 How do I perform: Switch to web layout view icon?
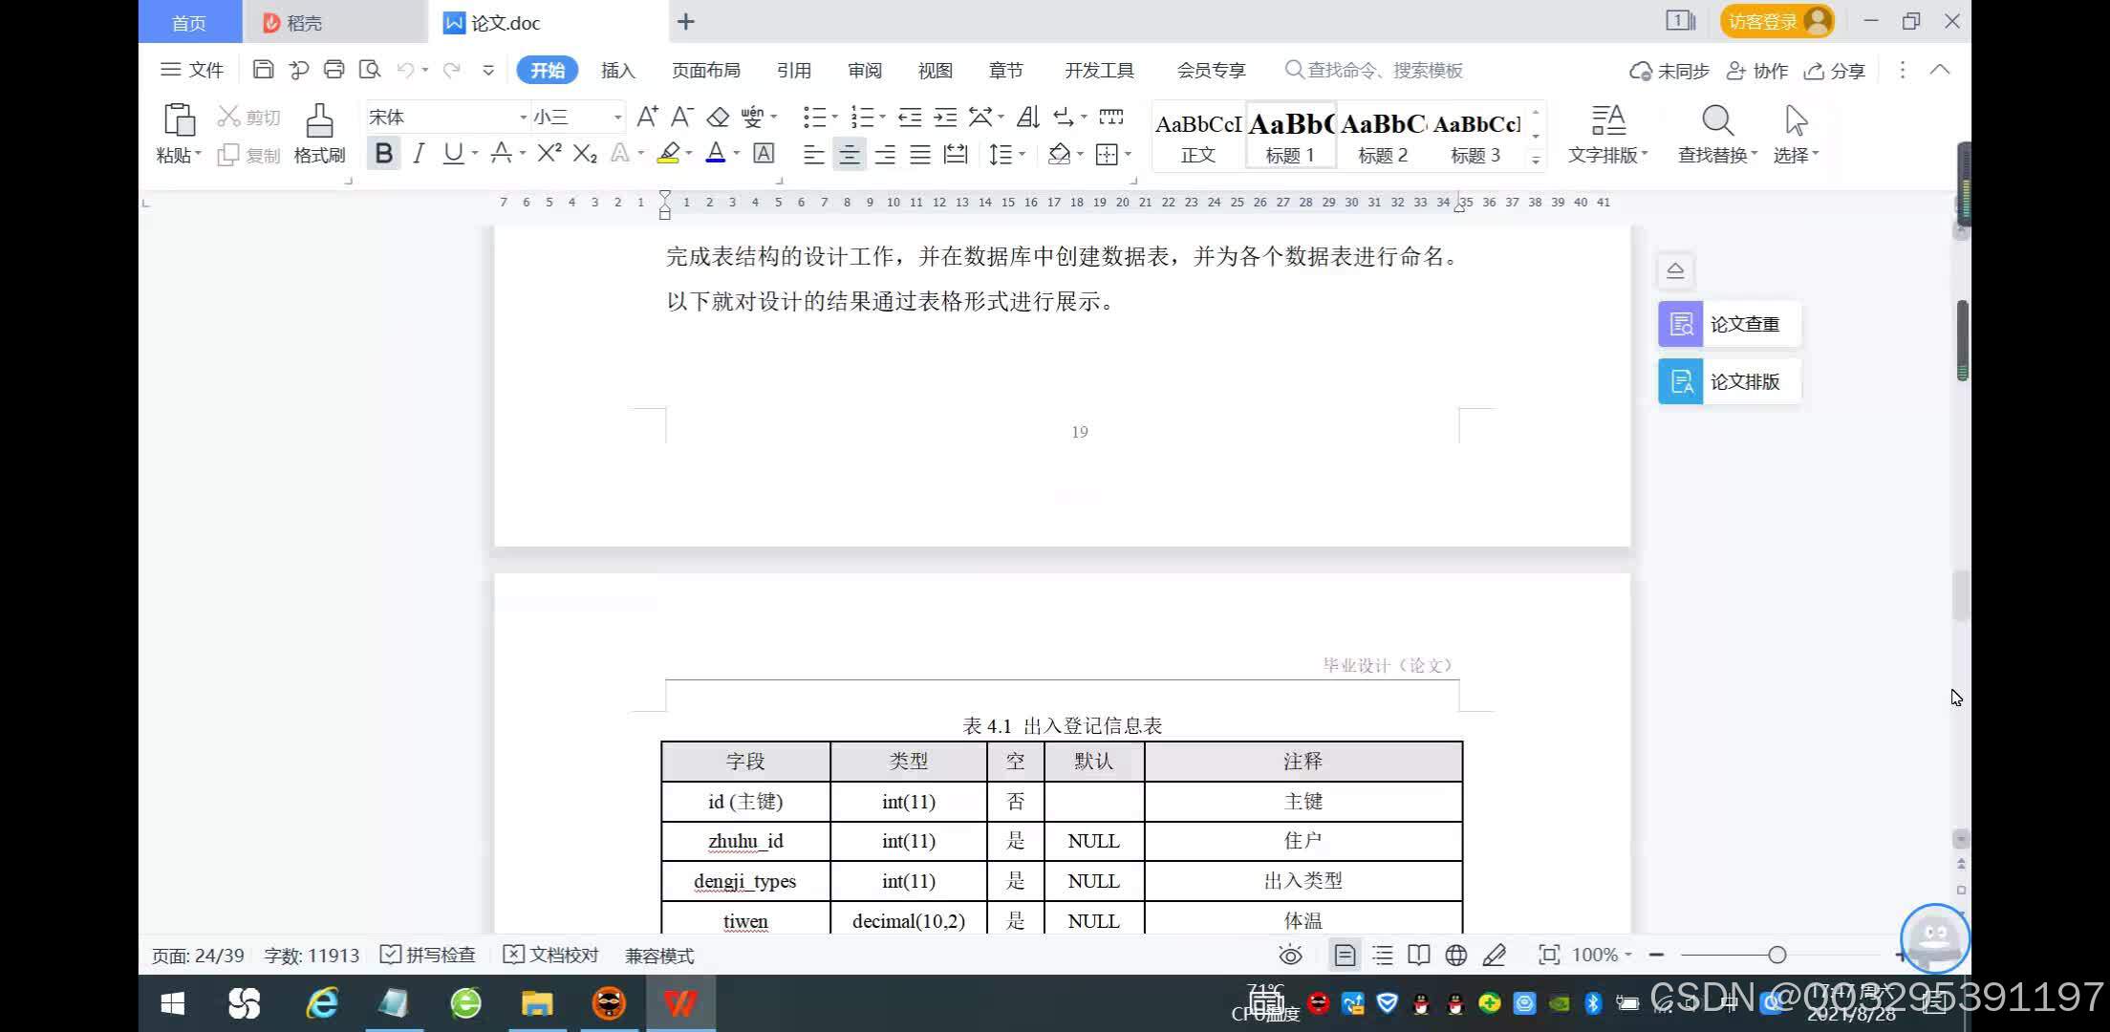pyautogui.click(x=1456, y=955)
